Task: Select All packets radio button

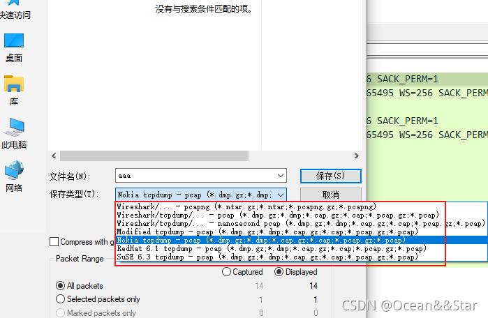Action: 60,286
